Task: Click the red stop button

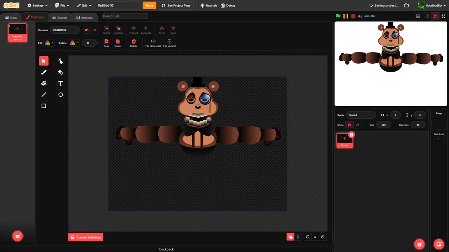Action: (353, 16)
